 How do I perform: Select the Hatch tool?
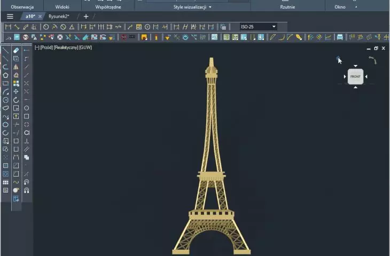5,166
